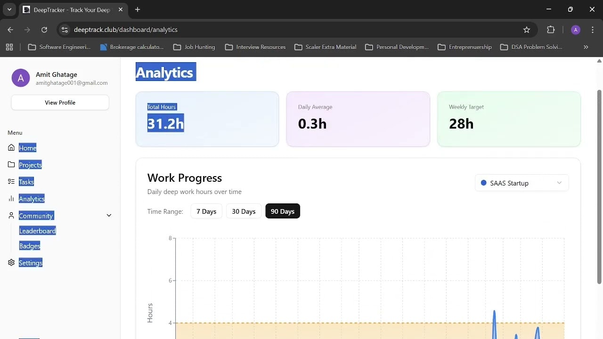Open the Interview Resources bookmark folder
The image size is (603, 339).
(x=255, y=47)
